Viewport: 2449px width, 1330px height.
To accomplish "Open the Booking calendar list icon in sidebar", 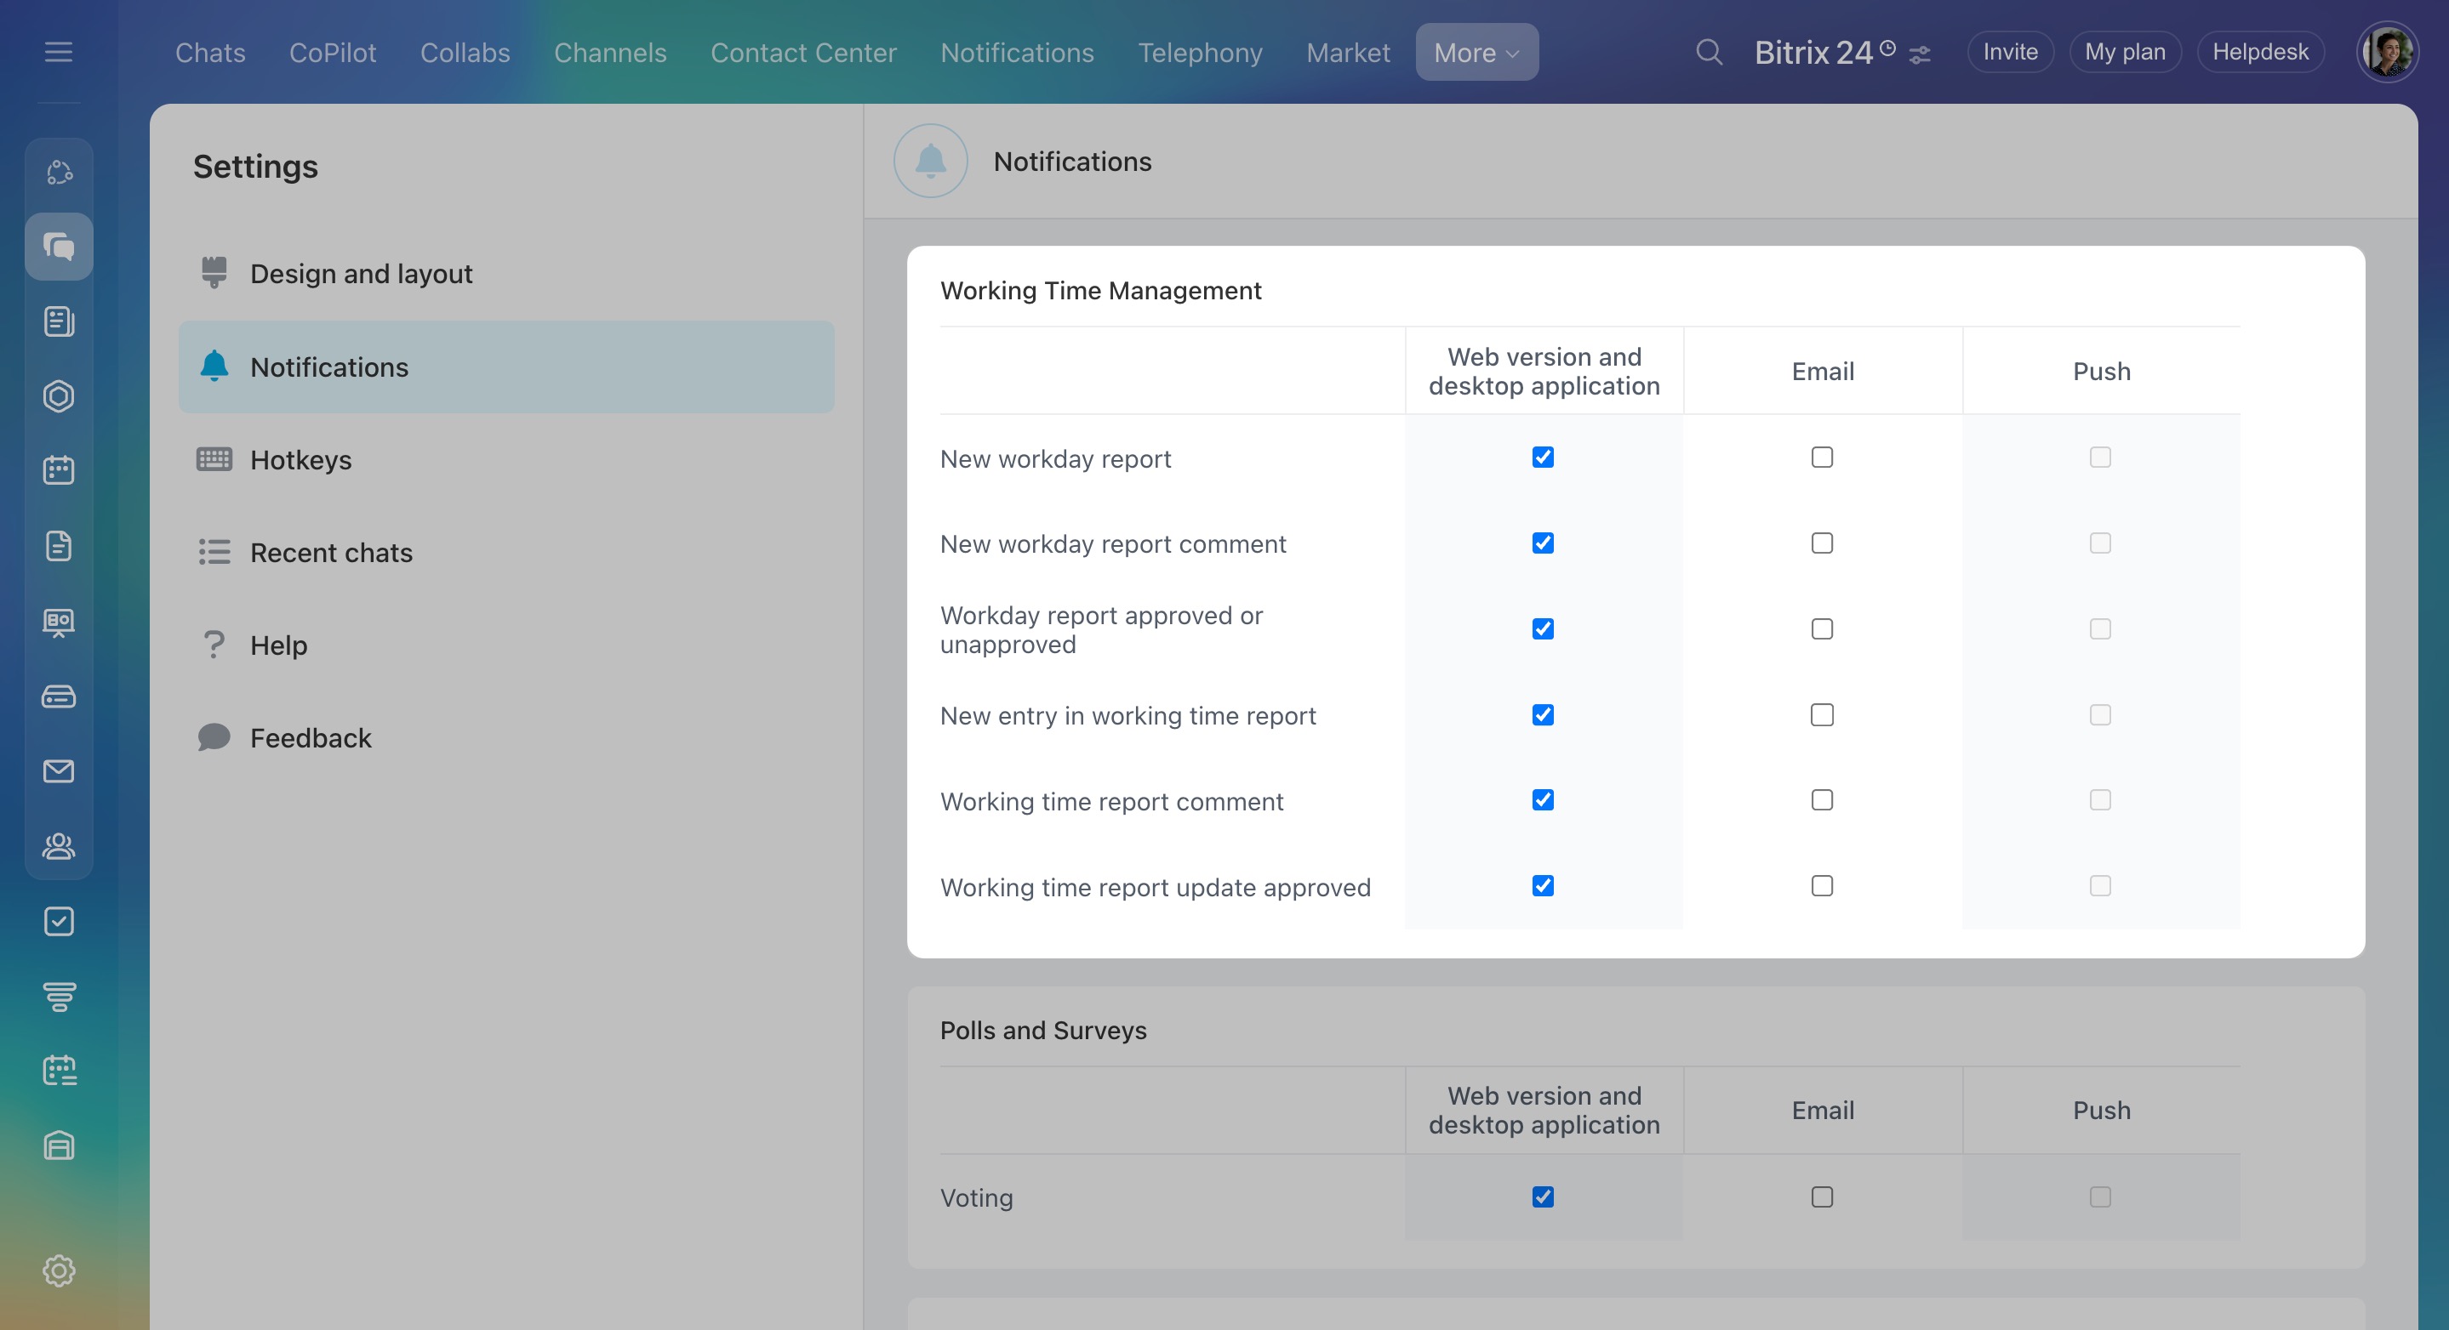I will [x=59, y=1070].
